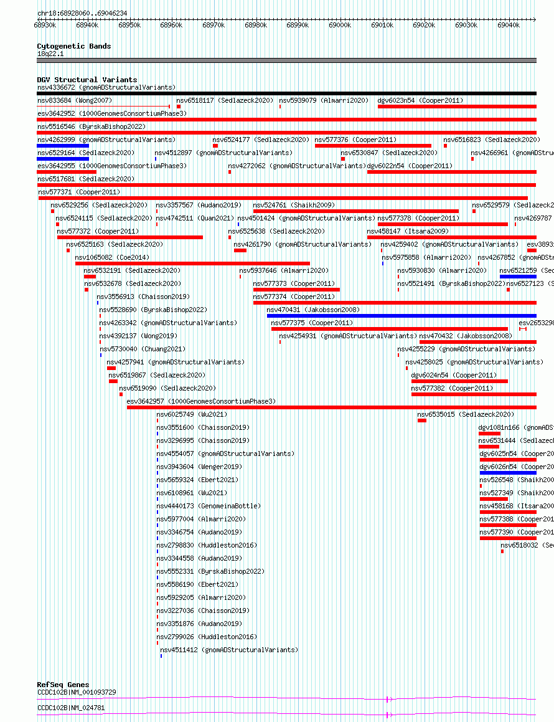Select nsv4392137 (Wong2019) label

point(138,336)
